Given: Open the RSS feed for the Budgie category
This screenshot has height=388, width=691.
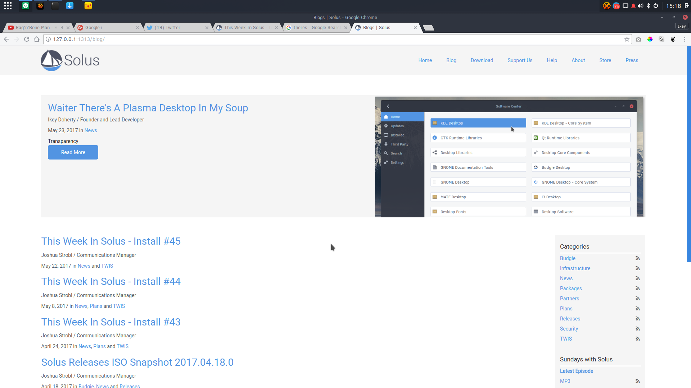Looking at the screenshot, I should pos(638,258).
